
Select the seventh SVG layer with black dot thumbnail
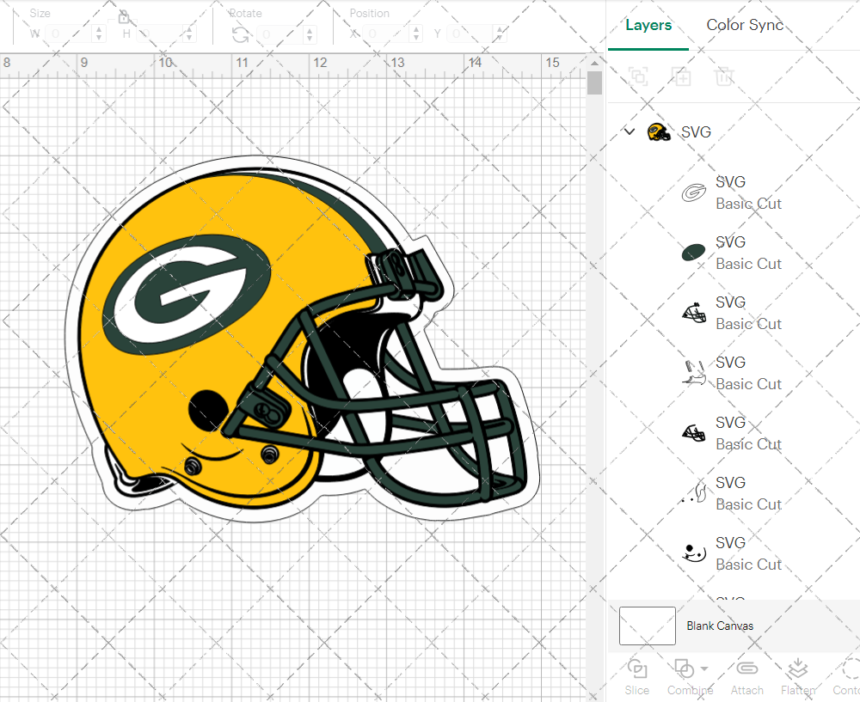733,553
